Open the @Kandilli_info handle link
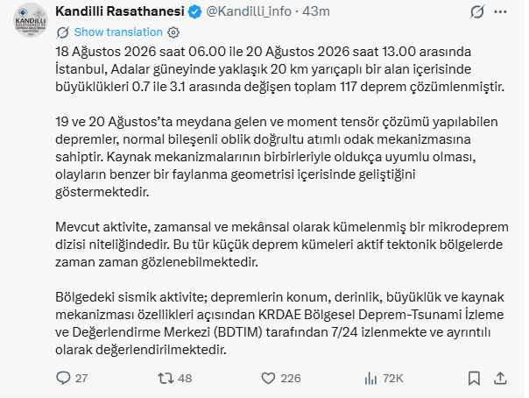This screenshot has height=398, width=529. [x=249, y=11]
